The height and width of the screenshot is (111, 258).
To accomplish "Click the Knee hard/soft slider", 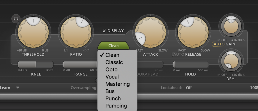I will click(x=36, y=65).
